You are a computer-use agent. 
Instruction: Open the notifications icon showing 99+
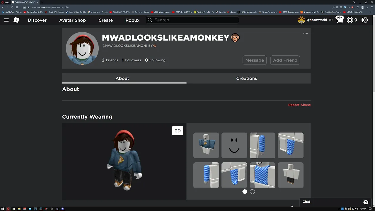point(340,20)
